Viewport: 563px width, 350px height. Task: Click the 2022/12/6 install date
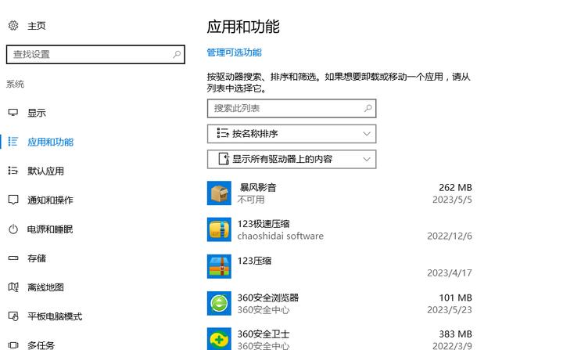pyautogui.click(x=450, y=236)
